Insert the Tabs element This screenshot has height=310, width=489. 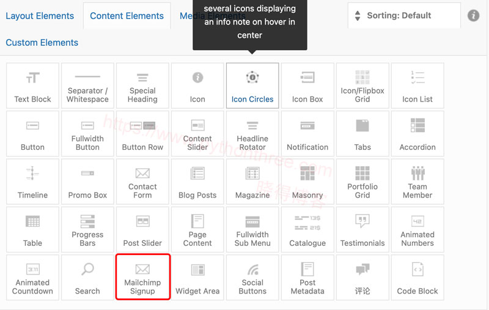362,133
